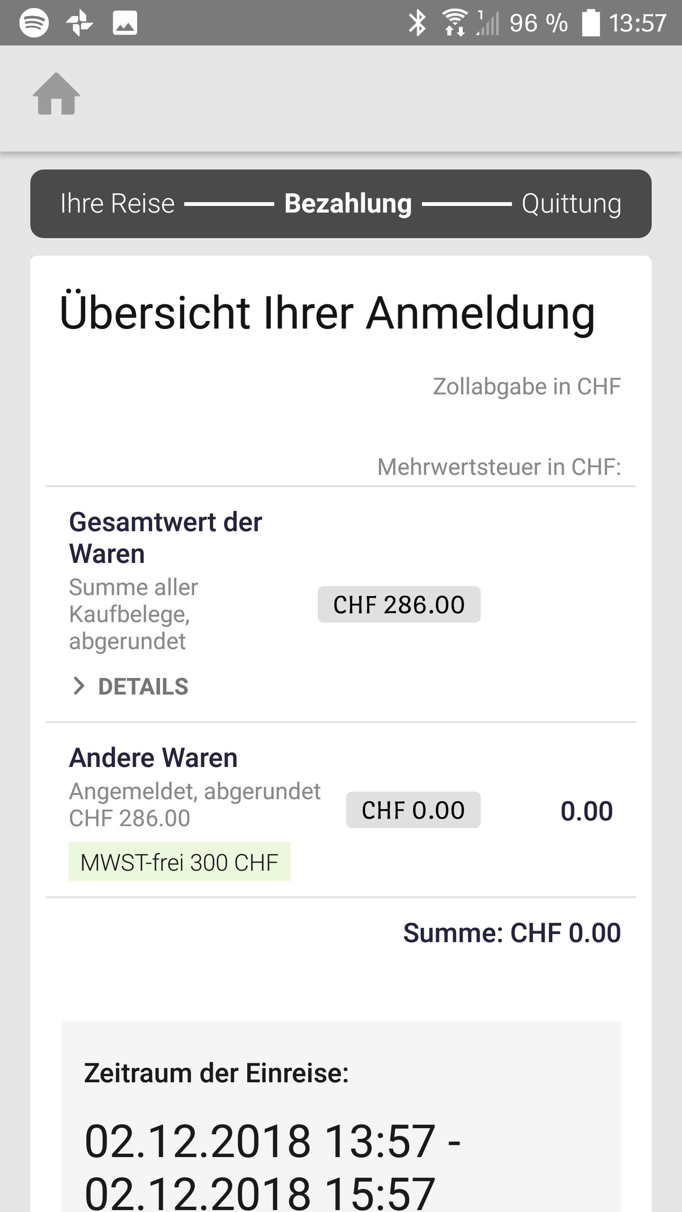The height and width of the screenshot is (1212, 682).
Task: Tap the status bar clock
Action: 637,23
